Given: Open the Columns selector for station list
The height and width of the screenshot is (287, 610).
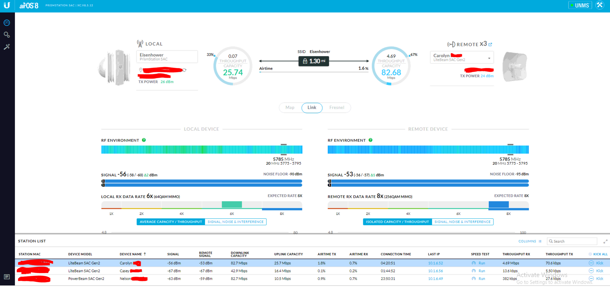Looking at the screenshot, I should (x=530, y=241).
